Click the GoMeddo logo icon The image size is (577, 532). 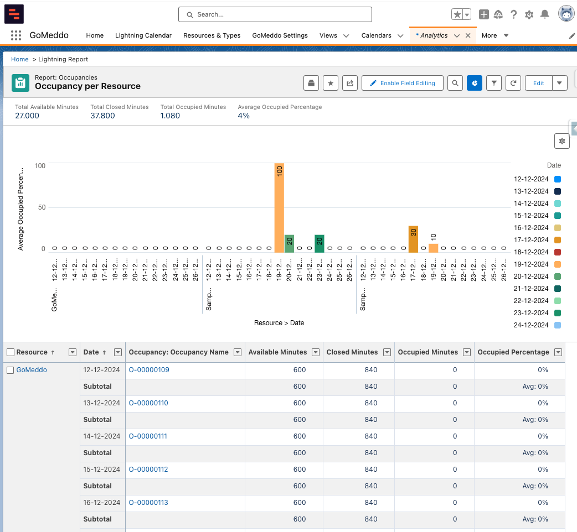pos(14,14)
